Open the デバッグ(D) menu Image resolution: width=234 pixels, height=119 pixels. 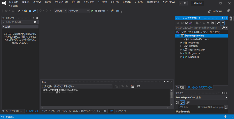coord(89,2)
